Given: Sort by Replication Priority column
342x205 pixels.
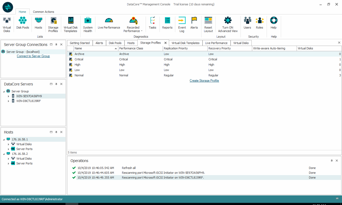Looking at the screenshot, I should [x=185, y=48].
